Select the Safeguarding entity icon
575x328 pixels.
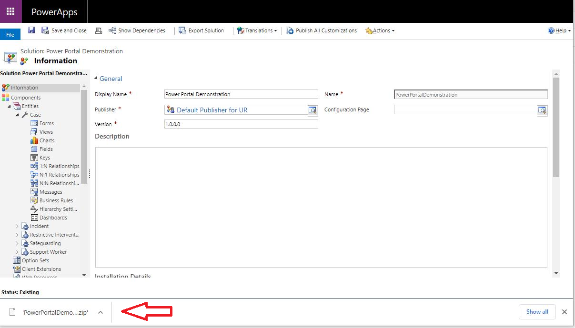pyautogui.click(x=25, y=243)
